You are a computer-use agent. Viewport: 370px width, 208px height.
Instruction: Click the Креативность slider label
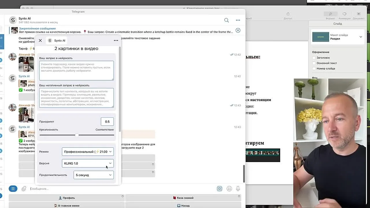pyautogui.click(x=49, y=130)
